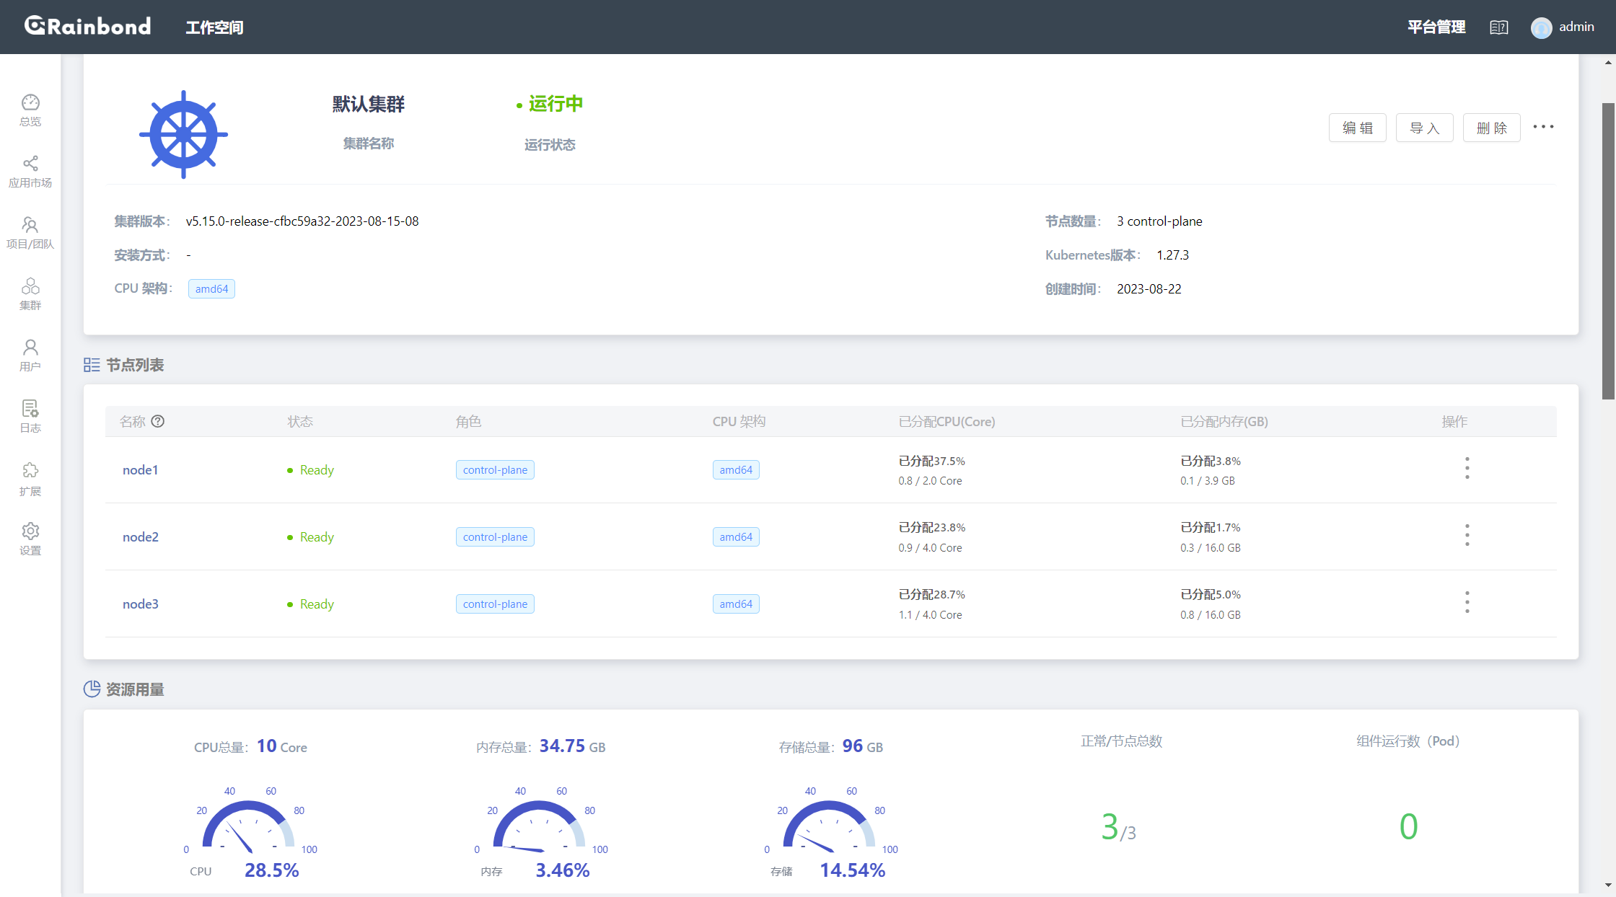Click the control-plane tag of node2
Image resolution: width=1616 pixels, height=897 pixels.
click(x=495, y=536)
